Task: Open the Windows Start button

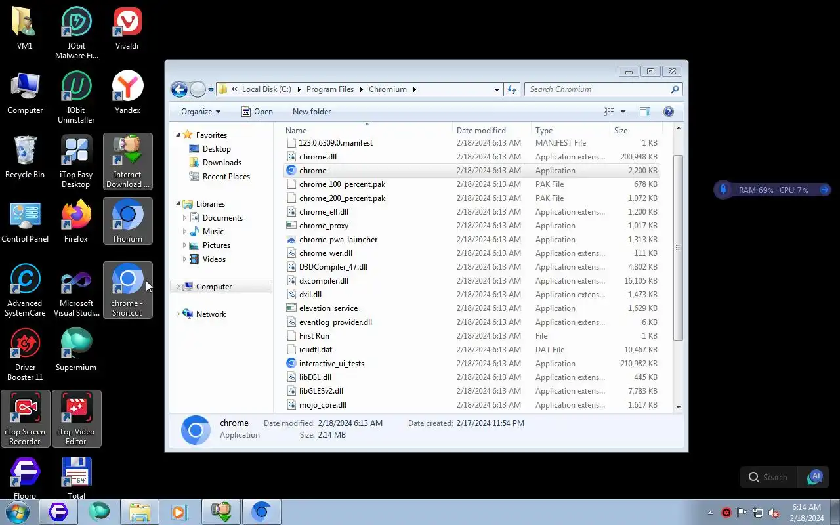Action: 18,512
